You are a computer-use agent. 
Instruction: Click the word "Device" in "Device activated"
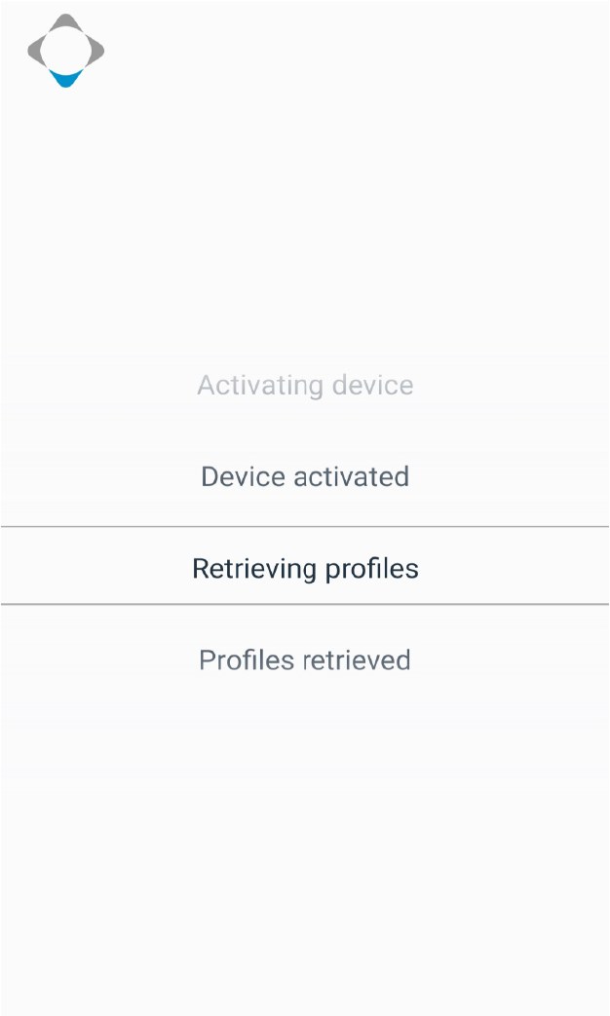pyautogui.click(x=243, y=477)
